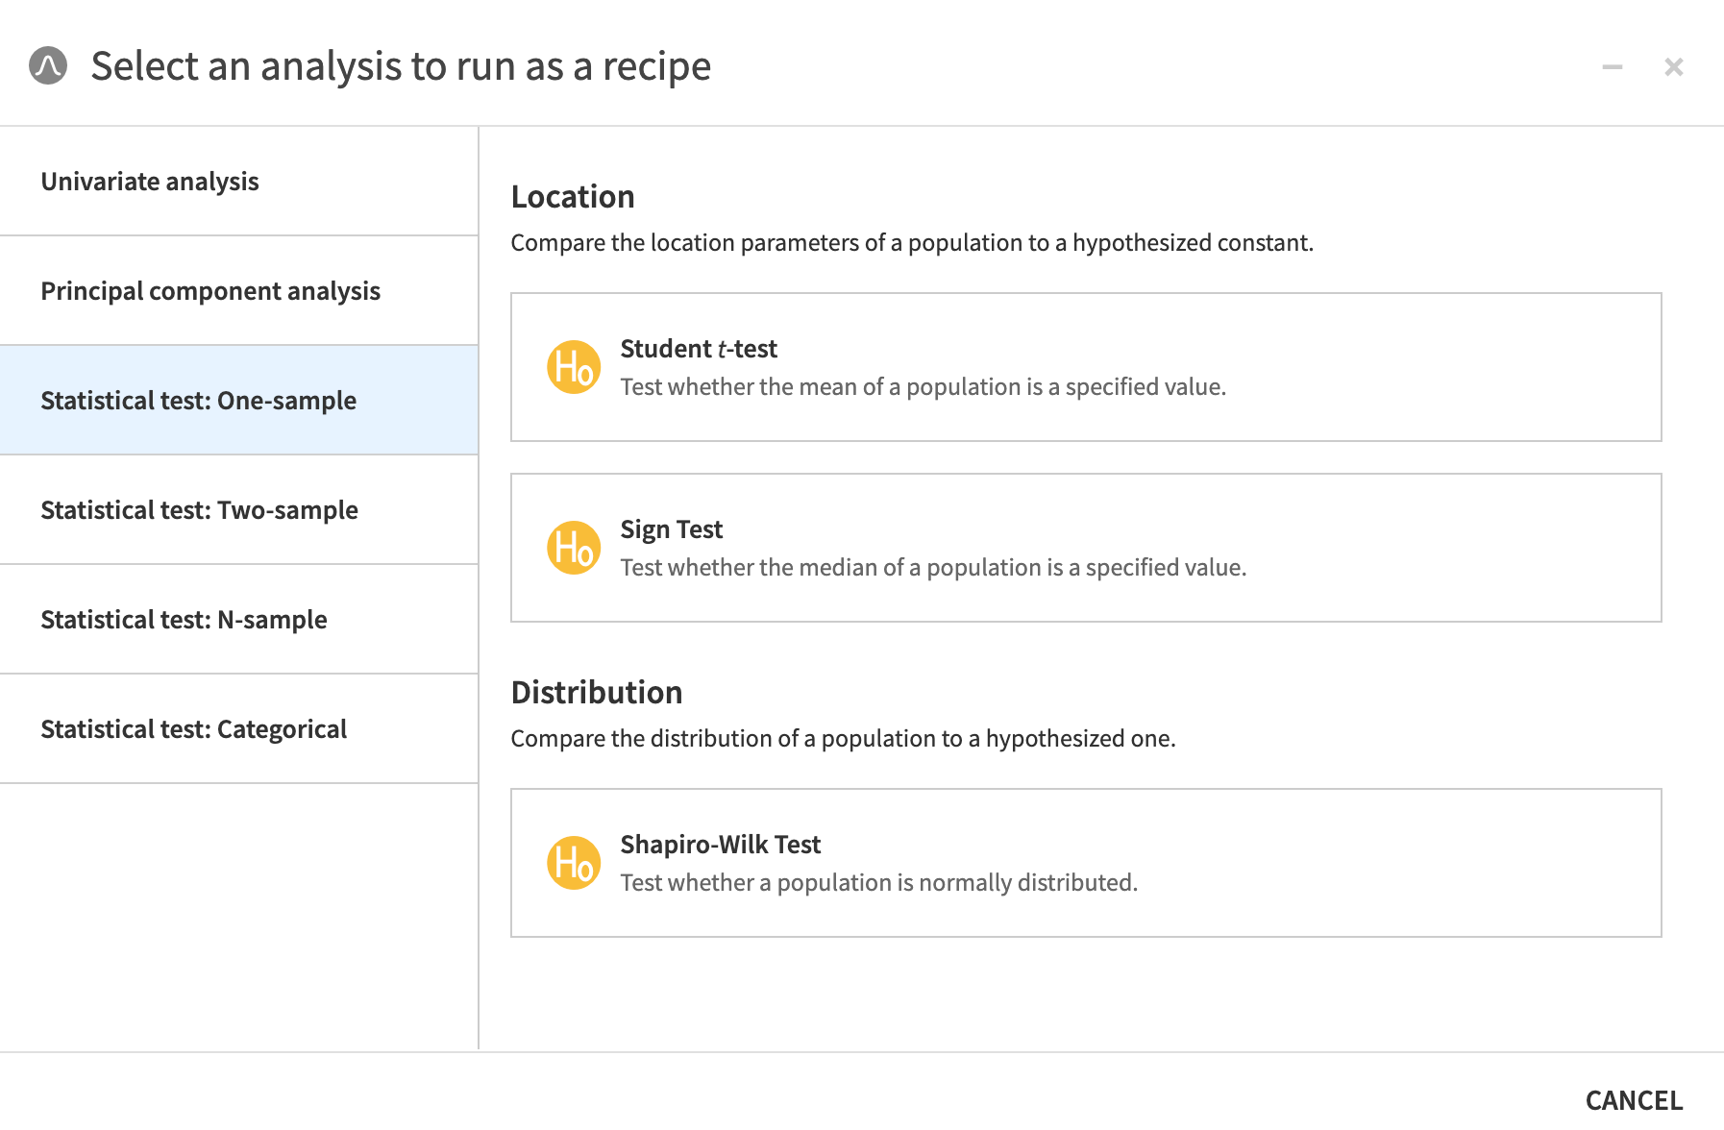
Task: Select Statistical test: One-sample category
Action: tap(198, 400)
